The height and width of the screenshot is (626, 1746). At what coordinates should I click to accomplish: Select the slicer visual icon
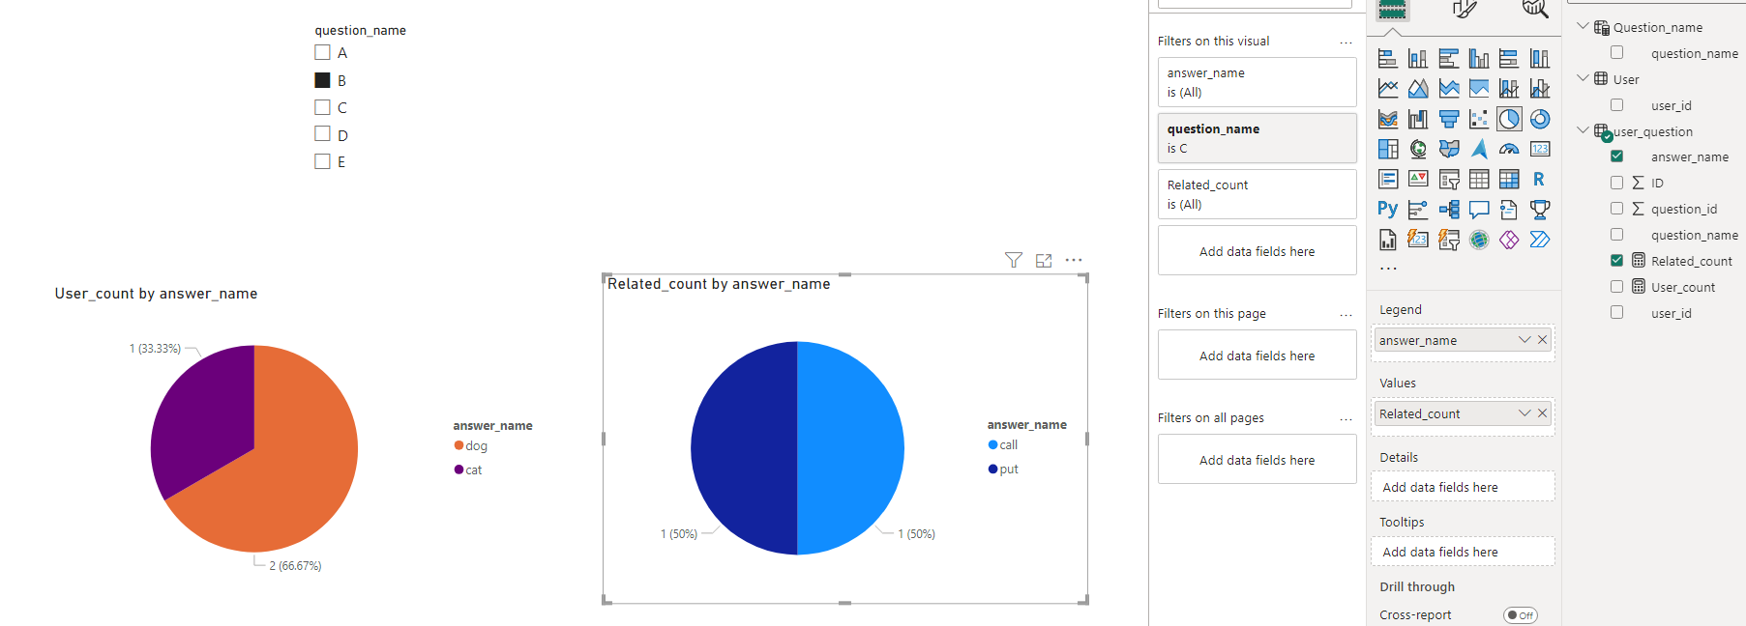click(1449, 179)
